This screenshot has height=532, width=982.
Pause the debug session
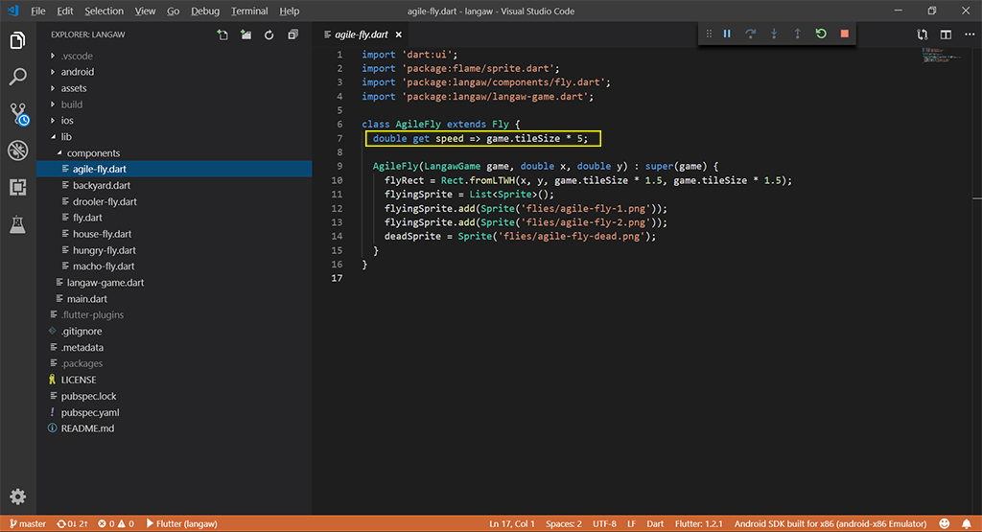727,34
